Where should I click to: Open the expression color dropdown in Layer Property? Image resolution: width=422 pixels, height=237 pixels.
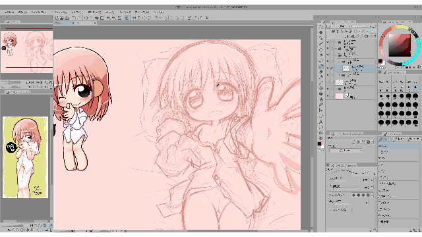346,151
